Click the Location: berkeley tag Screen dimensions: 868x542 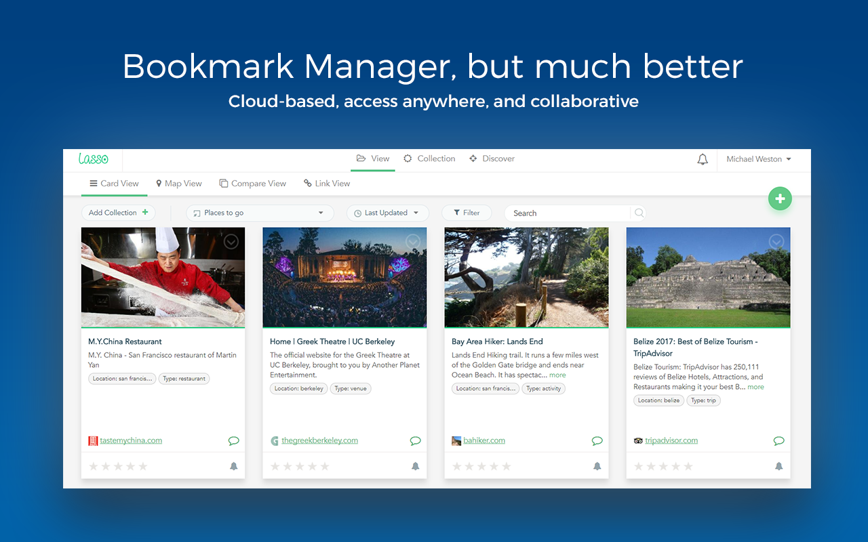click(299, 389)
